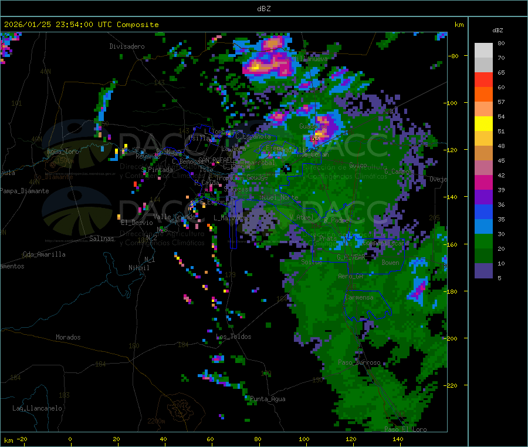
Task: Click the -80 tick on the right axis
Action: click(453, 56)
